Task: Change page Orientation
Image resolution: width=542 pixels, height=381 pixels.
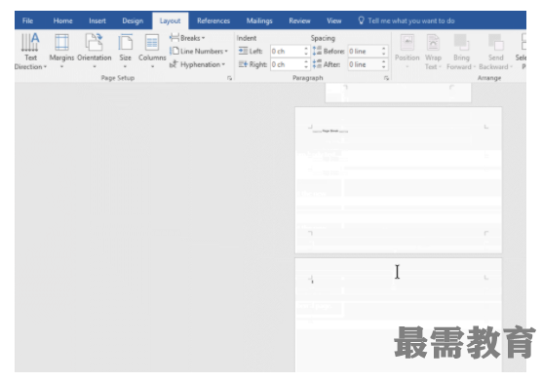Action: point(94,52)
